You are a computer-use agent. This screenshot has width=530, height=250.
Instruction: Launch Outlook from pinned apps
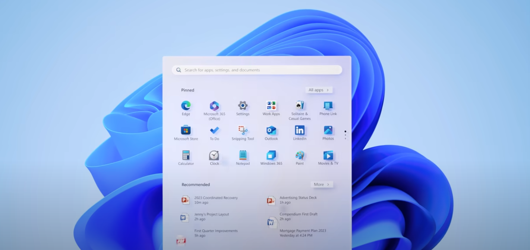tap(271, 130)
